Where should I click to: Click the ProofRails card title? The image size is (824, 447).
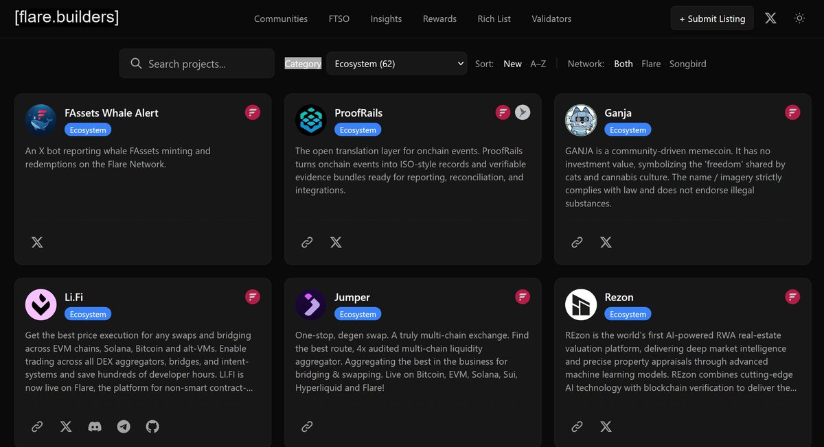click(x=358, y=112)
